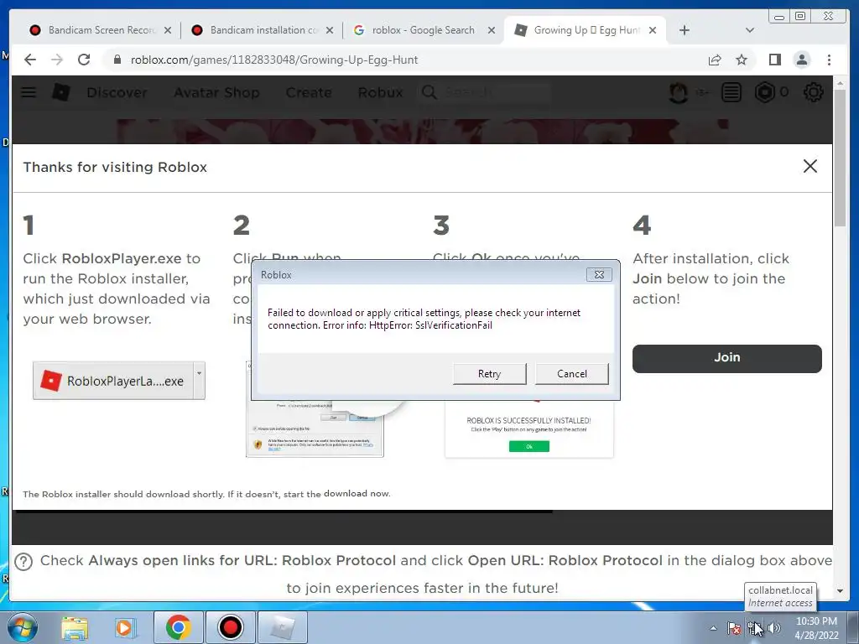Click the lock site info icon
The width and height of the screenshot is (859, 644).
(117, 60)
